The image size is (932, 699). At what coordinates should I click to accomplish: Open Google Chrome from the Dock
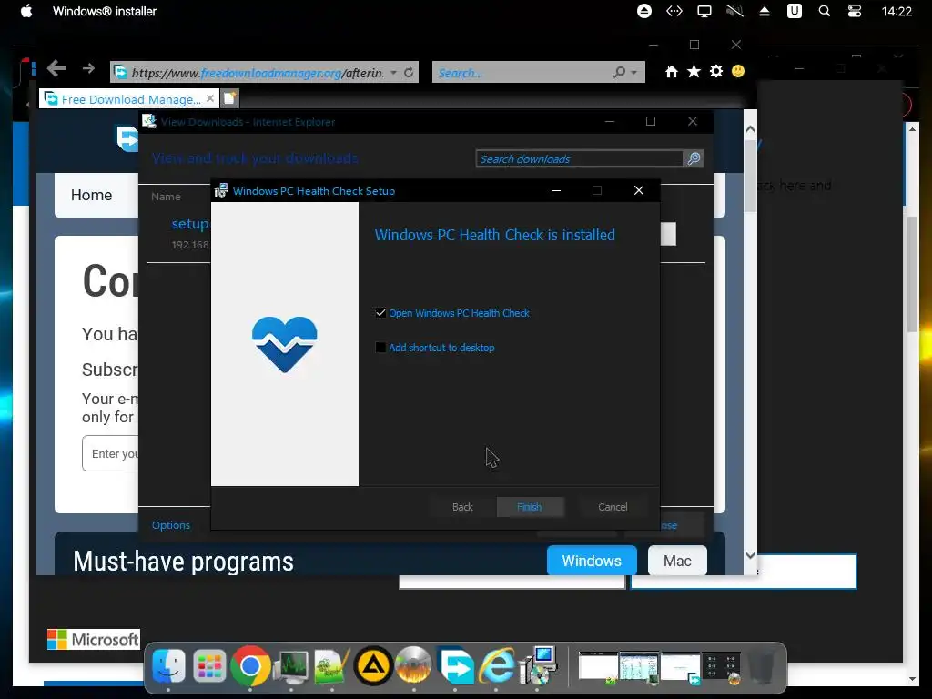[x=250, y=666]
